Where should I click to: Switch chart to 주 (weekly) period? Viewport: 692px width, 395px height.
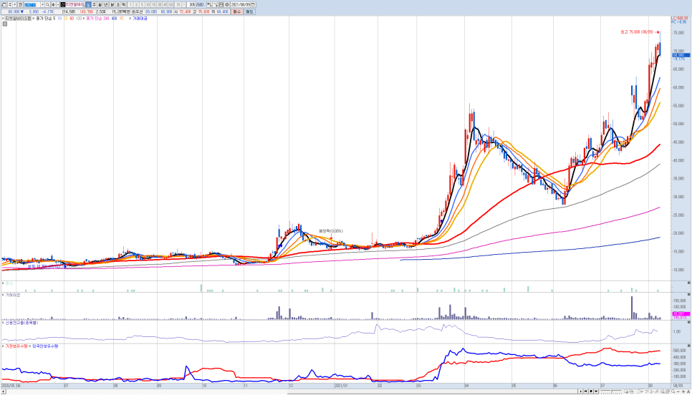[x=94, y=5]
